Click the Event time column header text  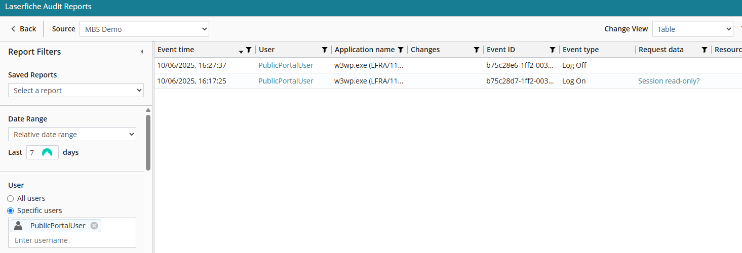(176, 50)
